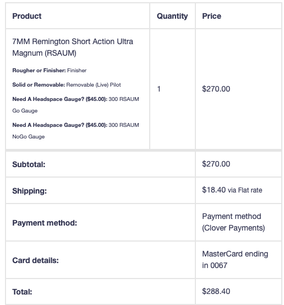Click the Price column header
284x305 pixels.
pyautogui.click(x=211, y=16)
